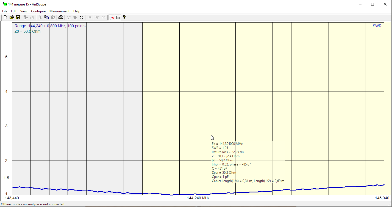Click the 123 toolbar icon
392x207 pixels.
(x=89, y=18)
